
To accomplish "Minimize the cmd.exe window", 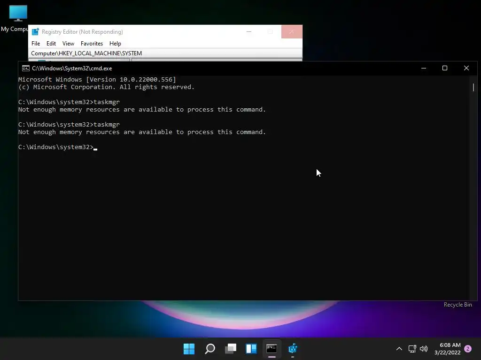I will point(424,68).
